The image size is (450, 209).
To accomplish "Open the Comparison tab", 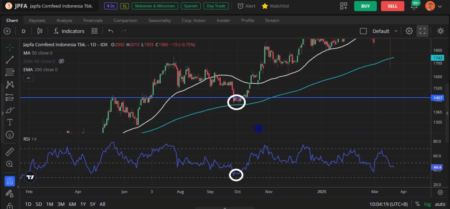I will pyautogui.click(x=125, y=20).
